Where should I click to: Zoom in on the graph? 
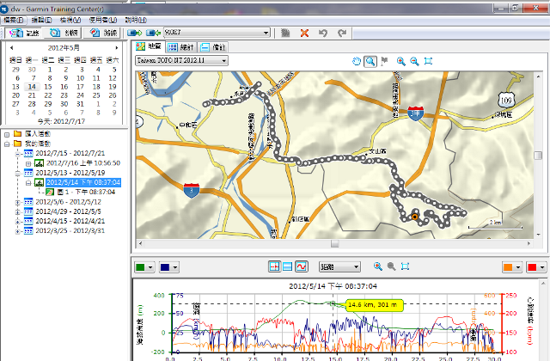378,266
